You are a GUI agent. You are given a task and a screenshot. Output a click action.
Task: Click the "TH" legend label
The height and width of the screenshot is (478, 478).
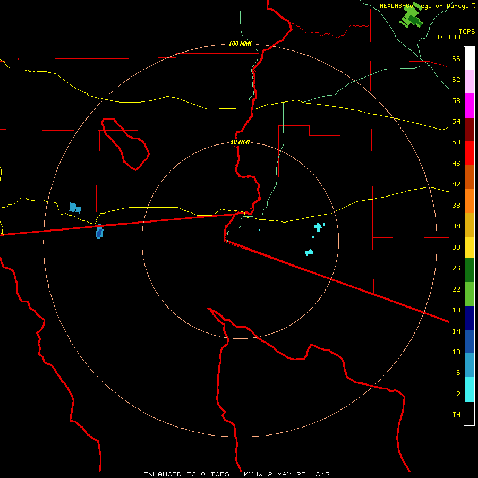tap(456, 415)
